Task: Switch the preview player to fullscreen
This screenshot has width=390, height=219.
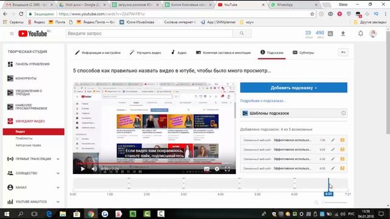Action: (227, 169)
